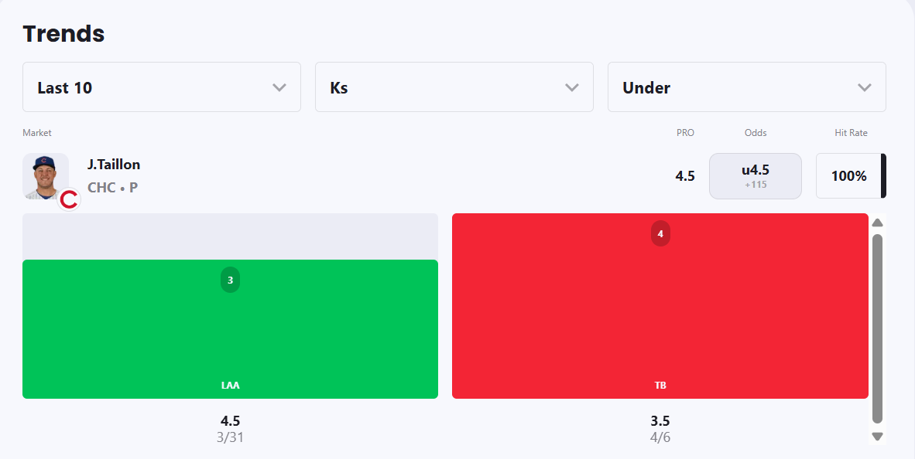Click the 3/31 game date label

tap(230, 437)
